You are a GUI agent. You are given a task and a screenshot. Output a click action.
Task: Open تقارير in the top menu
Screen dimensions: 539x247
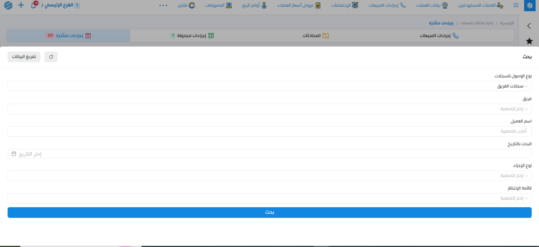click(x=186, y=5)
